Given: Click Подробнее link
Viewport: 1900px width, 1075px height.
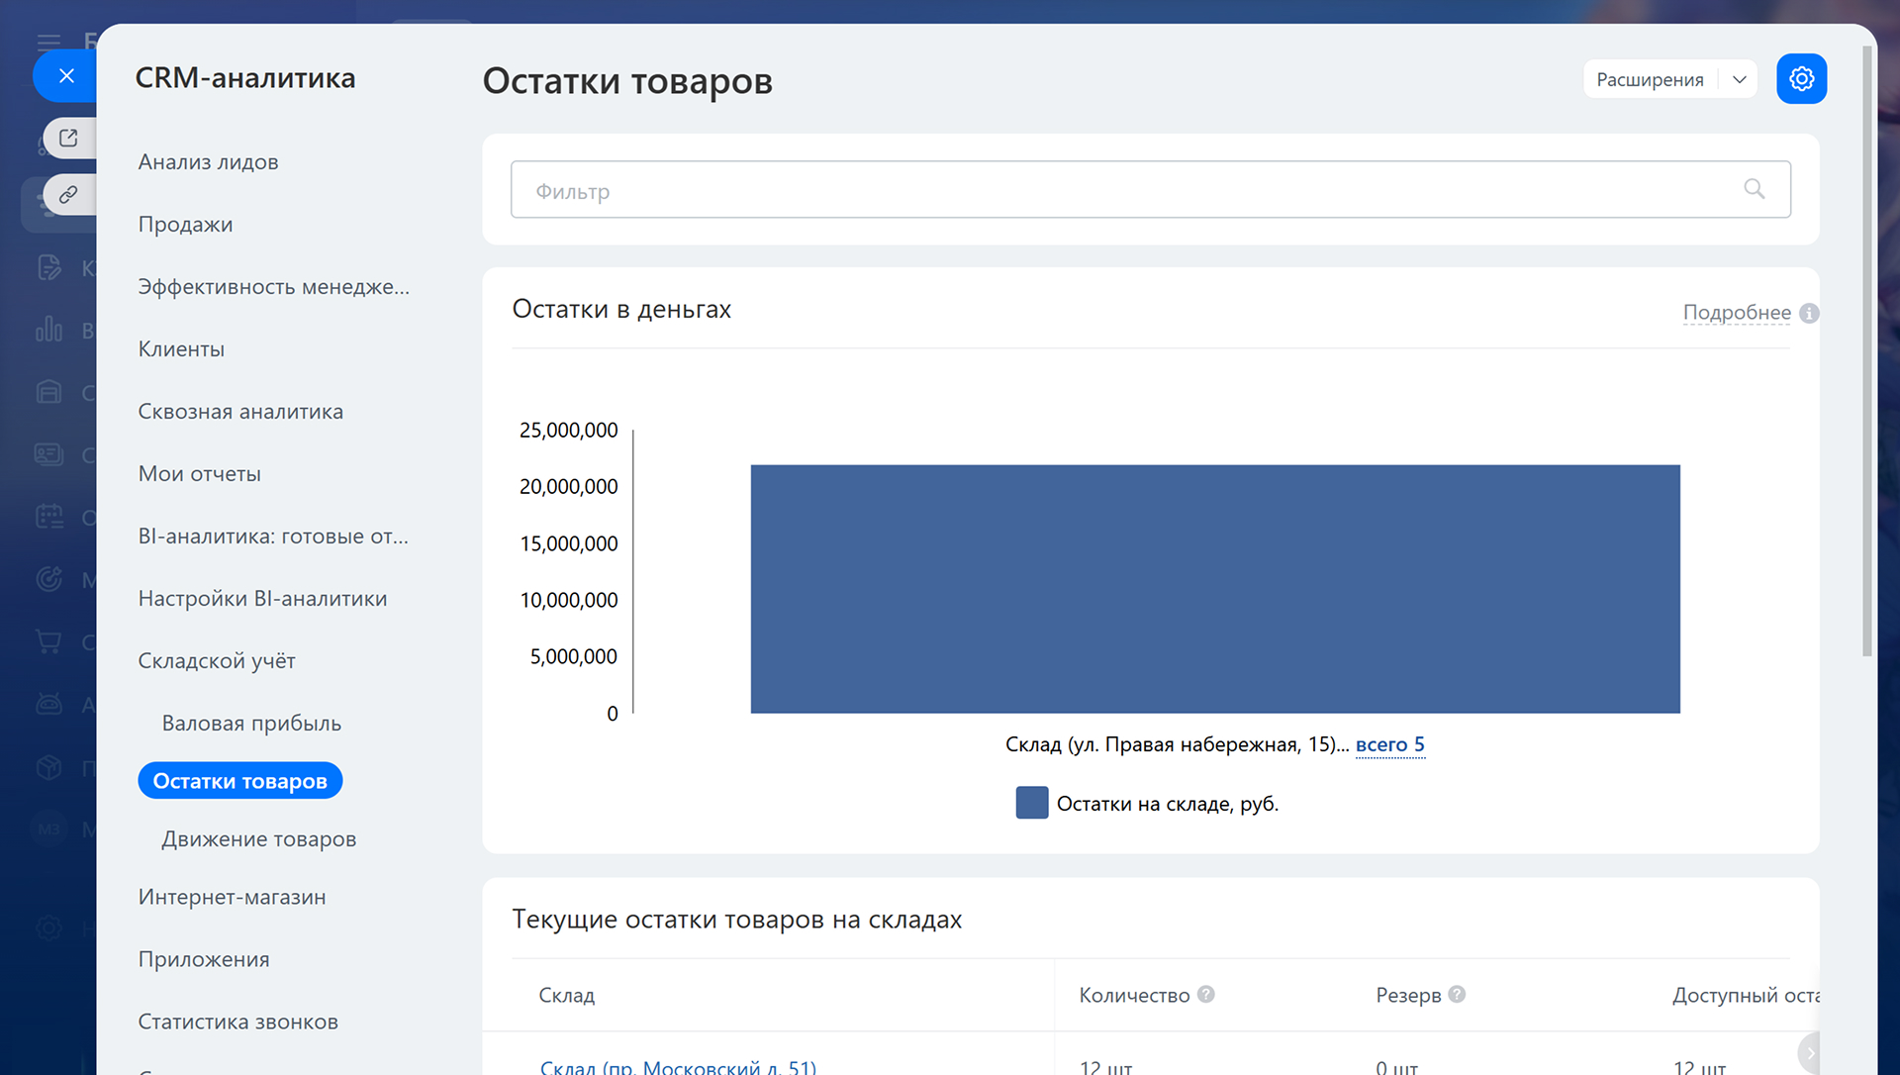Looking at the screenshot, I should 1737,313.
